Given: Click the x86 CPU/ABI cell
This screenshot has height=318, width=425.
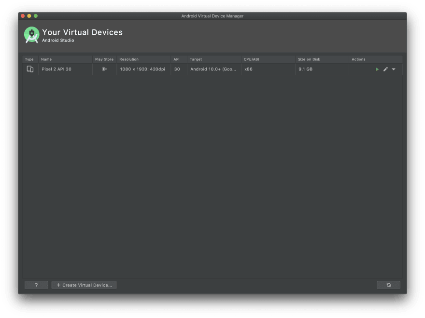Looking at the screenshot, I should pyautogui.click(x=268, y=69).
